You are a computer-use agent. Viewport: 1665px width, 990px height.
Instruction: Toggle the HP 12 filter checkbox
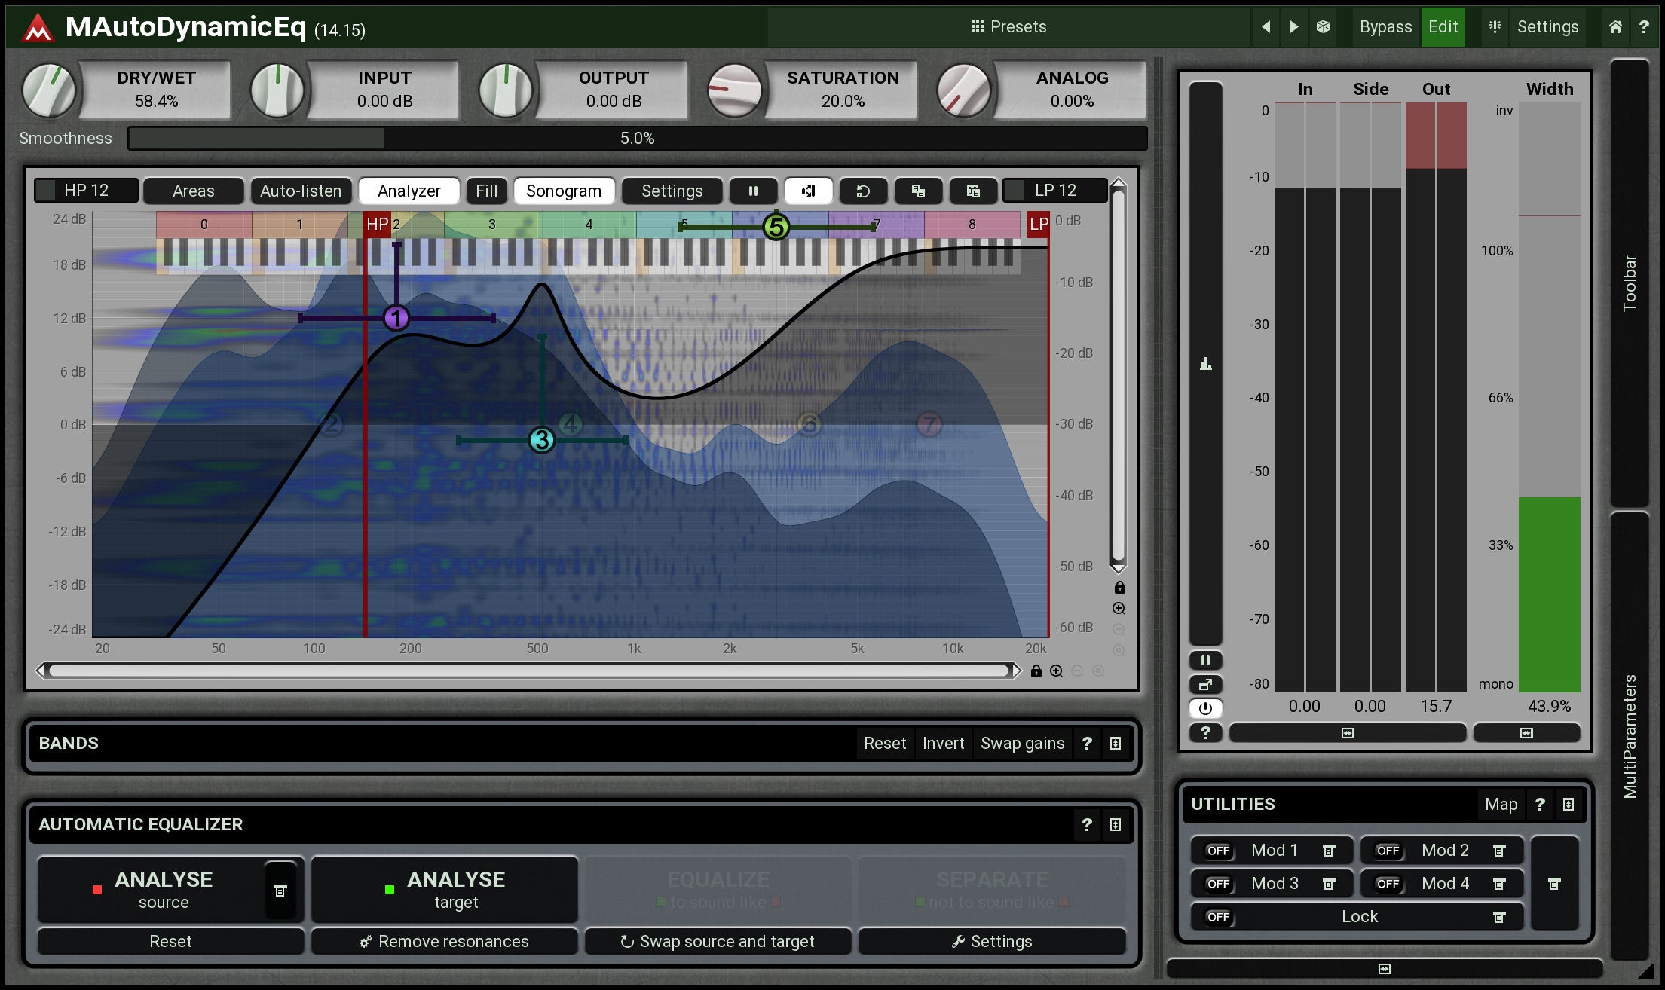click(x=47, y=191)
